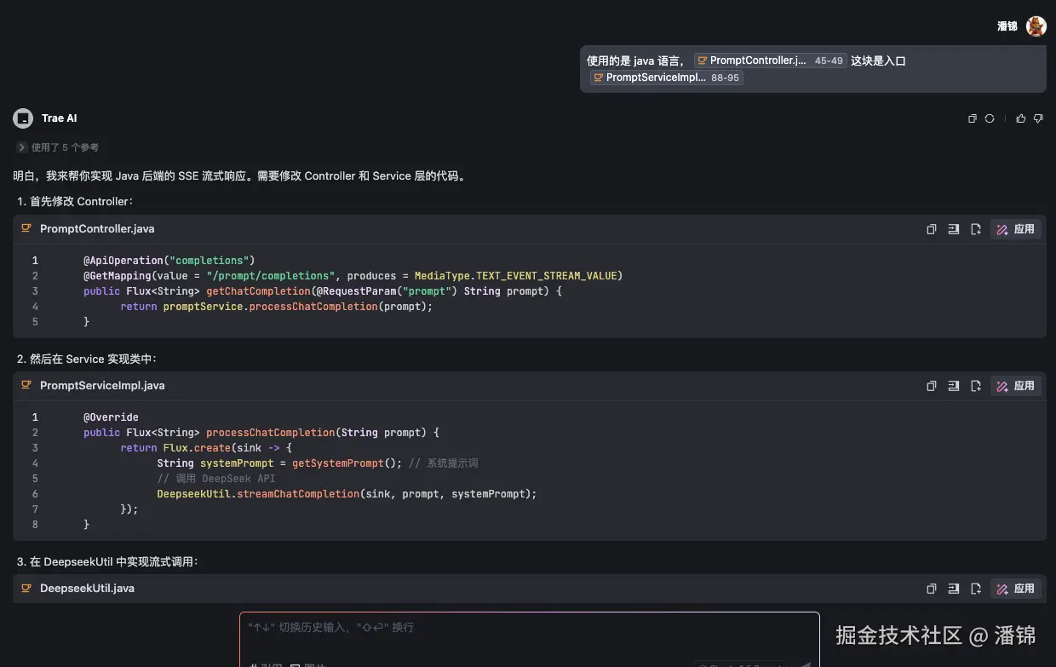Focus the chat message input box
The image size is (1056, 667).
pyautogui.click(x=529, y=639)
